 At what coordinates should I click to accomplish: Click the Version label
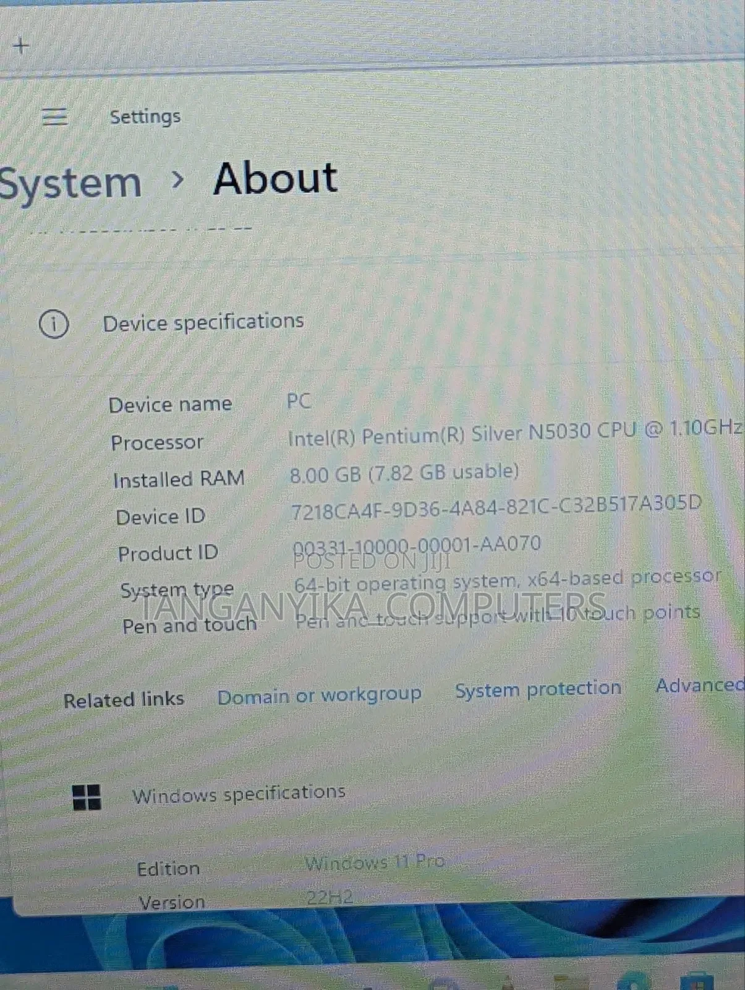[171, 902]
